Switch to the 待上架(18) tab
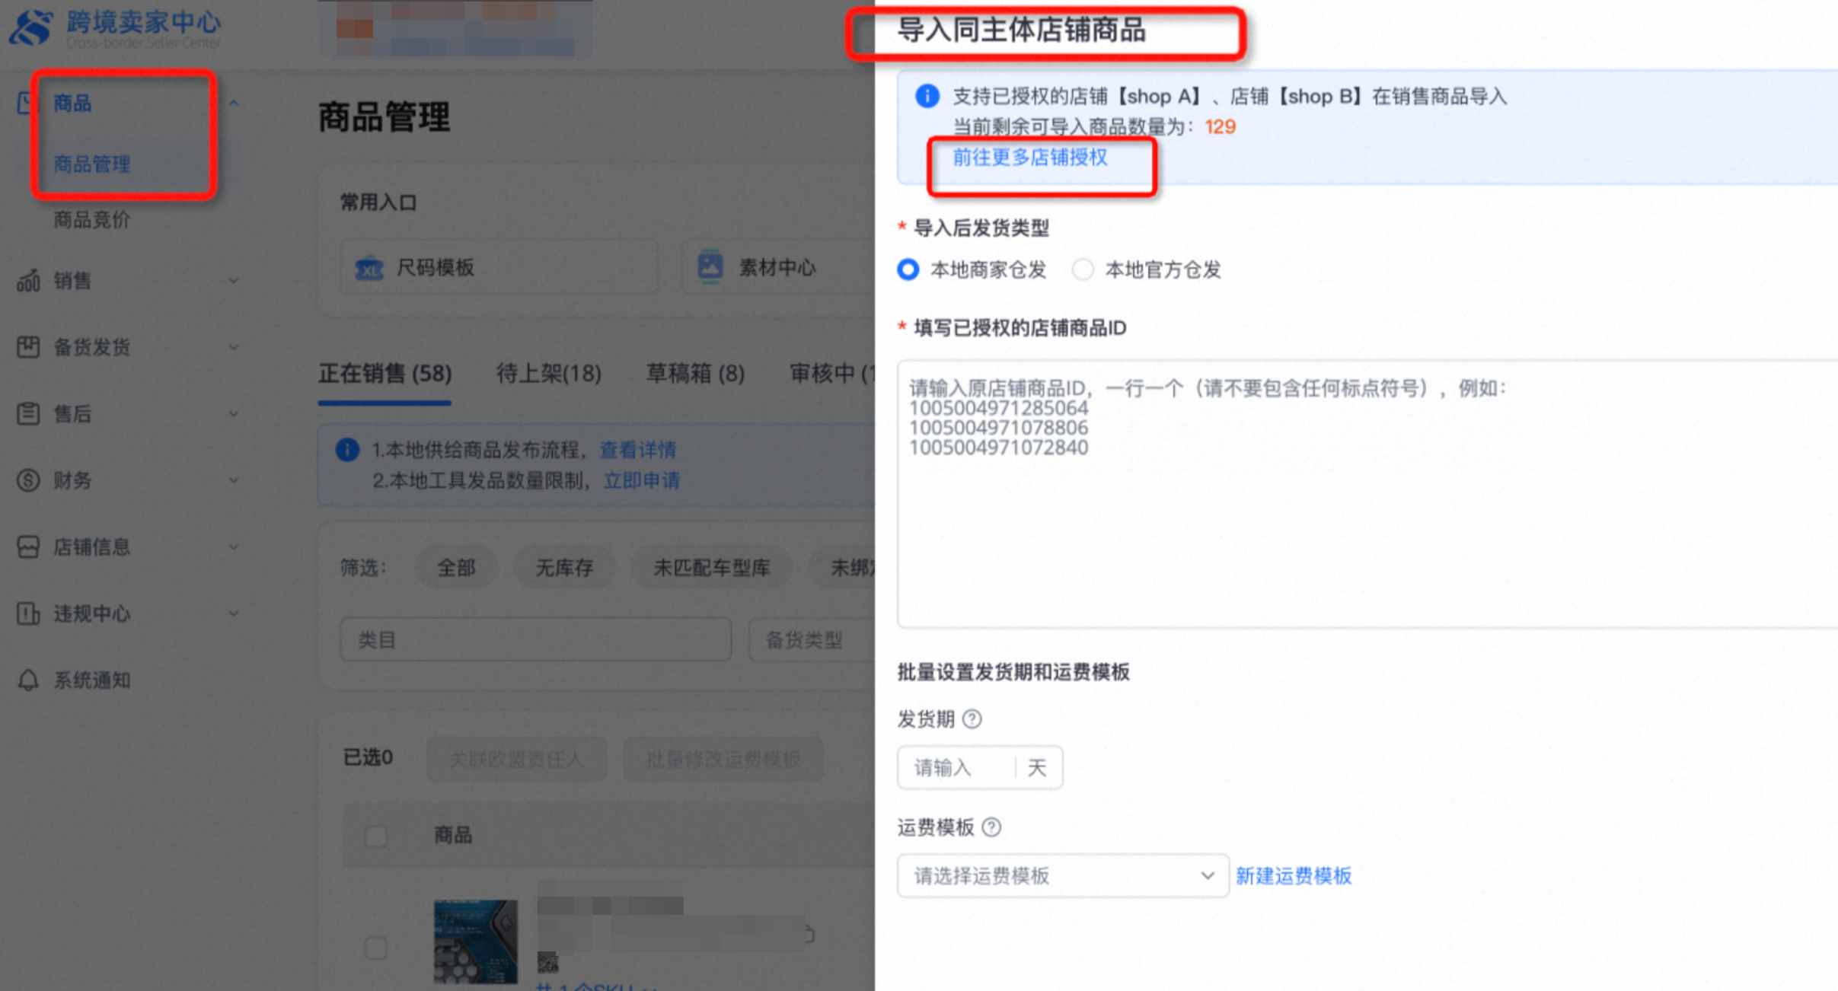Screen dimensions: 1838x991 [x=548, y=373]
